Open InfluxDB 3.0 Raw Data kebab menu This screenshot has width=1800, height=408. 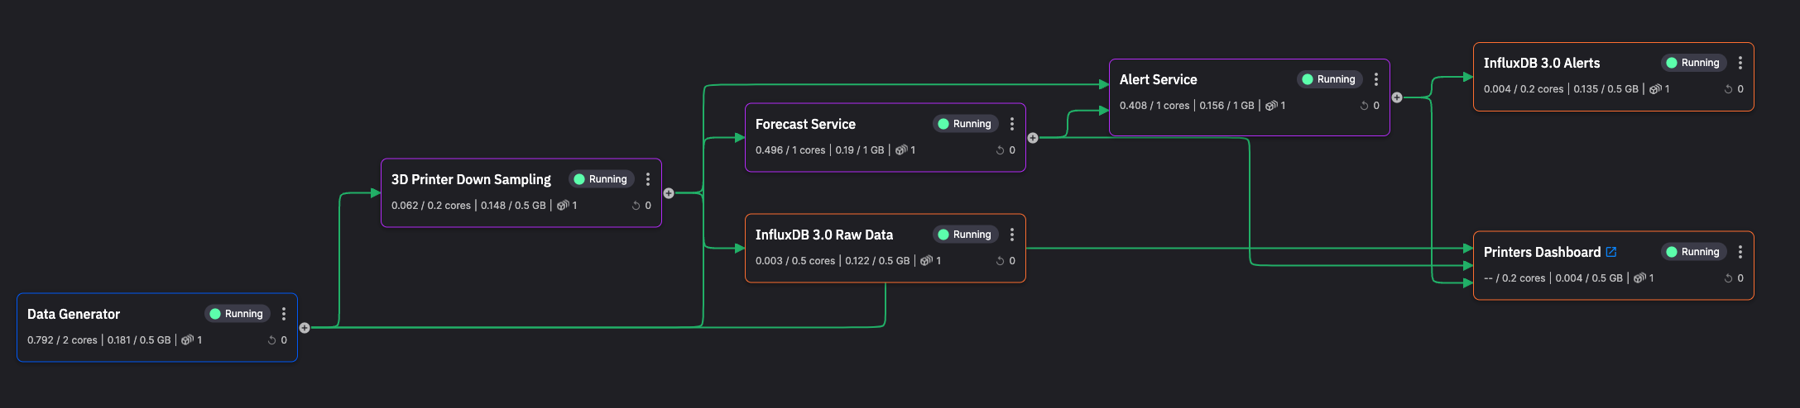click(1012, 235)
